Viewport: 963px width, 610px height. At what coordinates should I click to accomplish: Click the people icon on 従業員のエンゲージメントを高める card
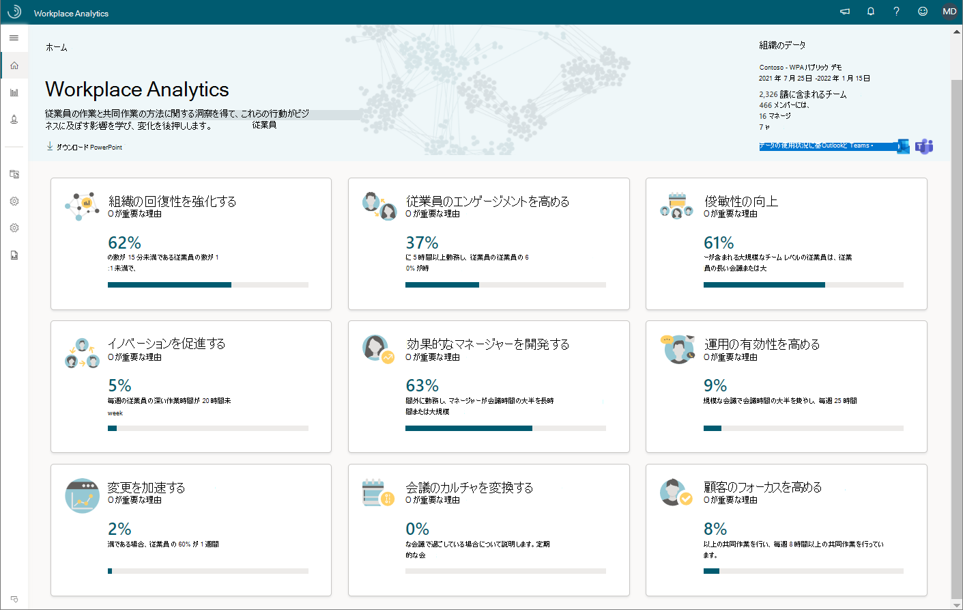(x=380, y=206)
